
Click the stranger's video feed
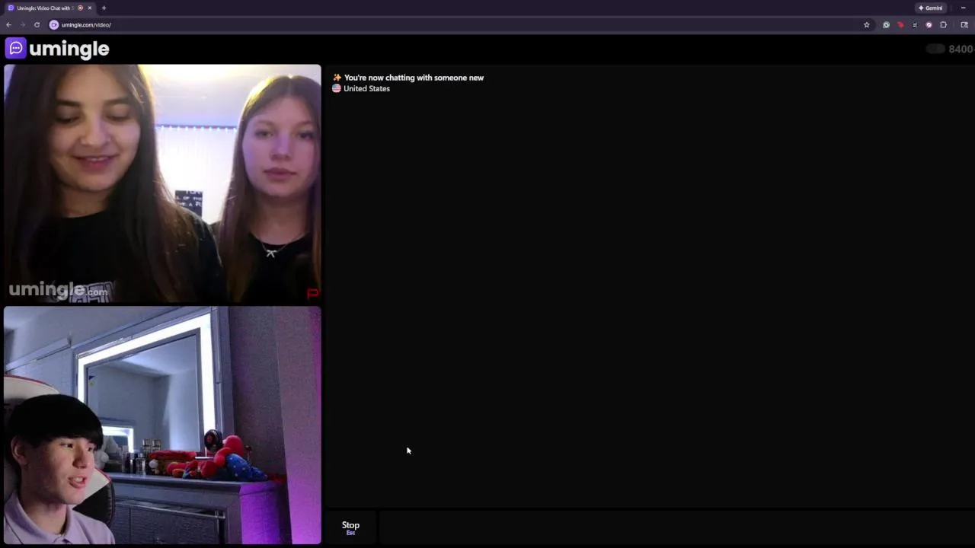pyautogui.click(x=162, y=183)
